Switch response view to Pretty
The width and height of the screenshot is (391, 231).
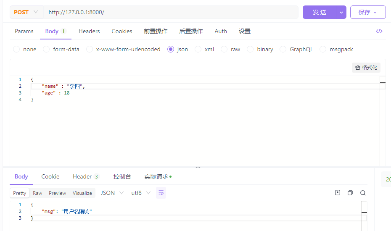click(x=19, y=193)
